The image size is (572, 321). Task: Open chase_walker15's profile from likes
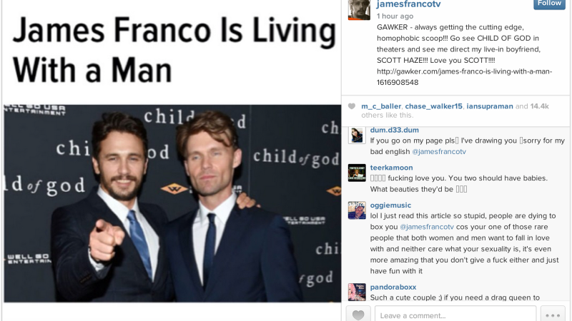[434, 106]
